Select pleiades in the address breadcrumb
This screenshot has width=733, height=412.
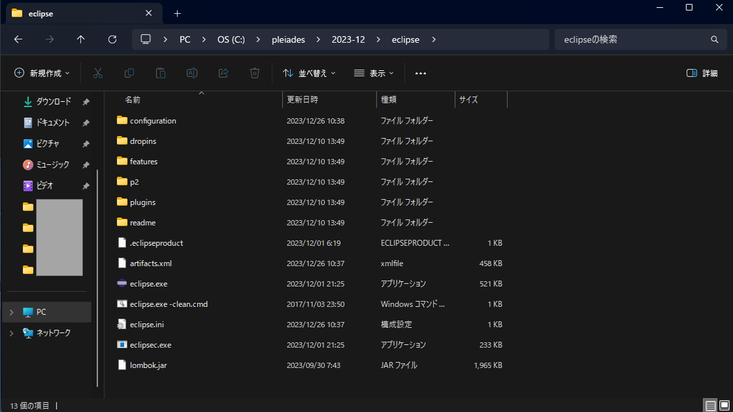click(x=288, y=39)
